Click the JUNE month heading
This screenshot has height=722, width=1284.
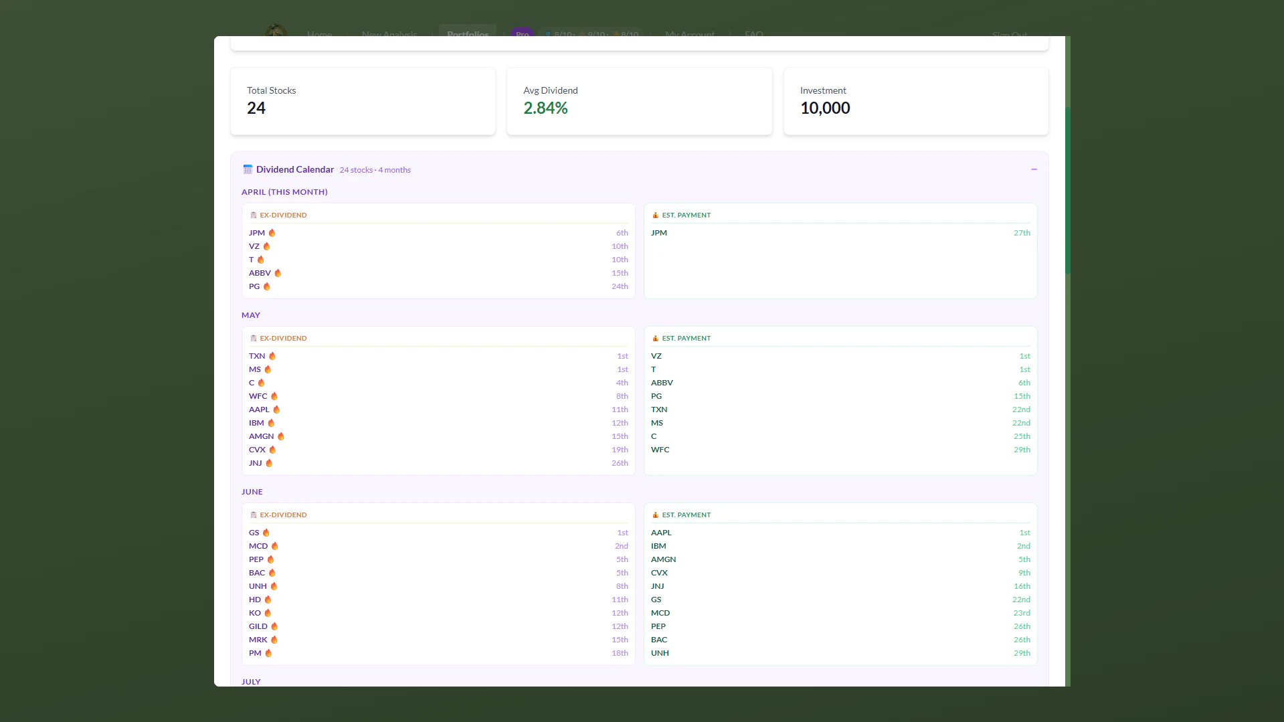[x=252, y=492]
